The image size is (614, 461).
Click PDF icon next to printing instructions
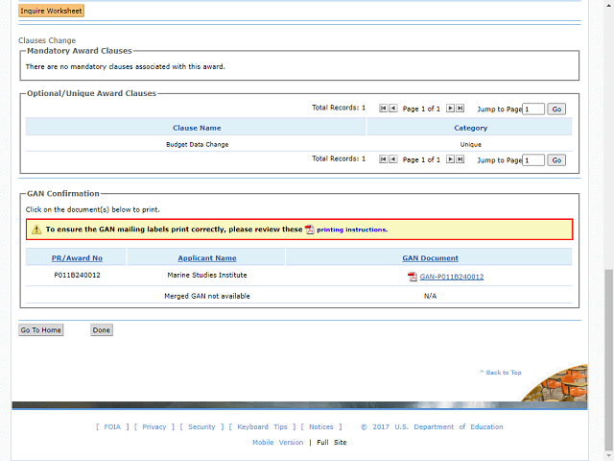310,230
